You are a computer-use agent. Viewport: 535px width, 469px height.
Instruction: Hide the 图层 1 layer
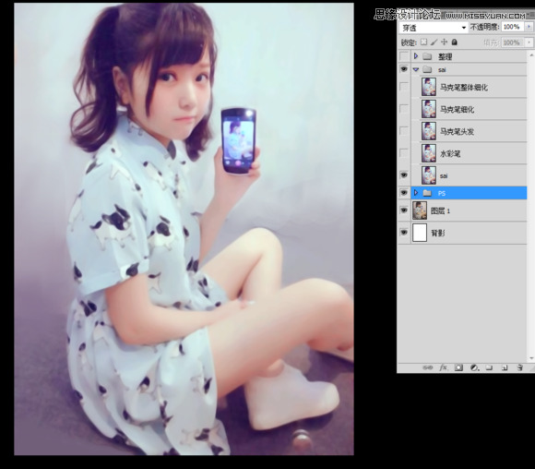[x=404, y=210]
